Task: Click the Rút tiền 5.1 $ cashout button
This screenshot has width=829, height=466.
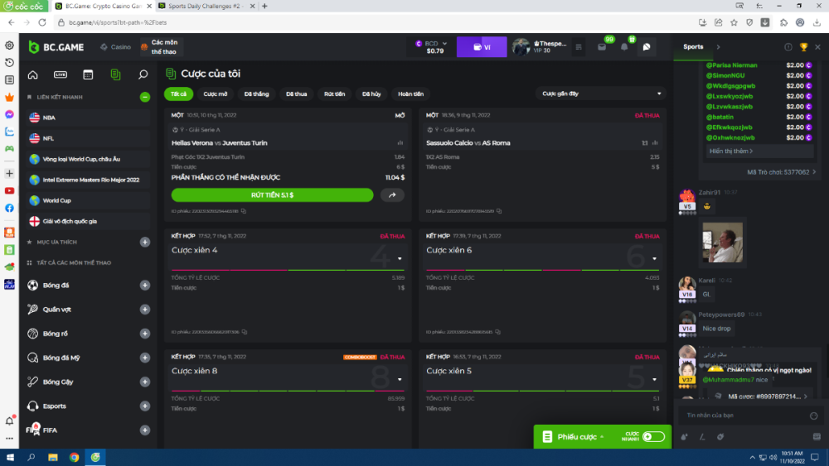Action: tap(272, 195)
